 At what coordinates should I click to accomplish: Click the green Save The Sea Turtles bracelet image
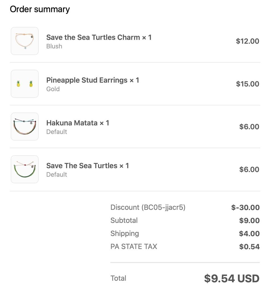(25, 169)
